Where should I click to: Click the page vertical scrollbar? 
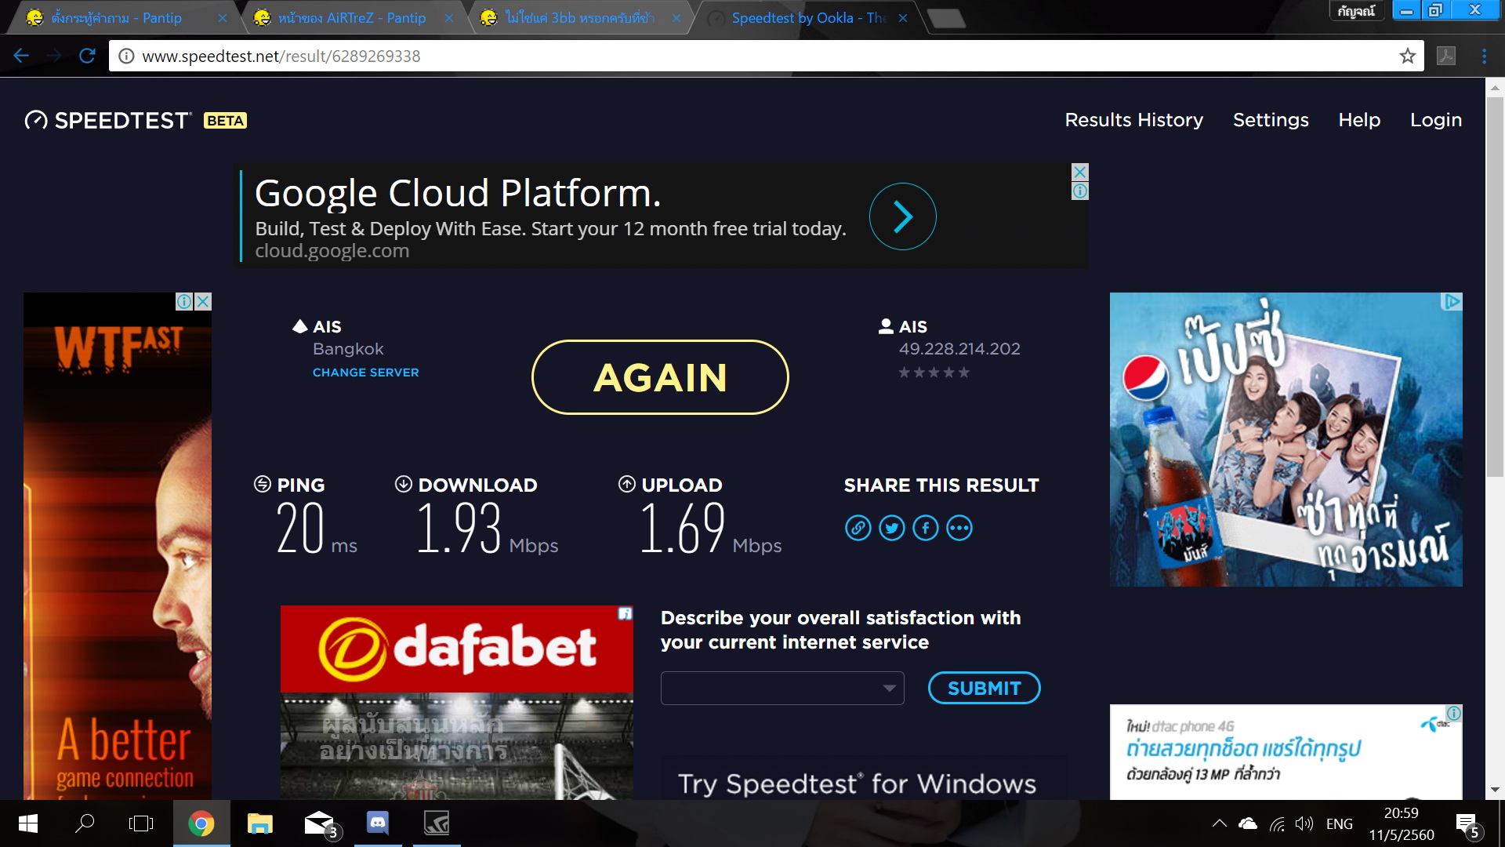click(x=1494, y=287)
